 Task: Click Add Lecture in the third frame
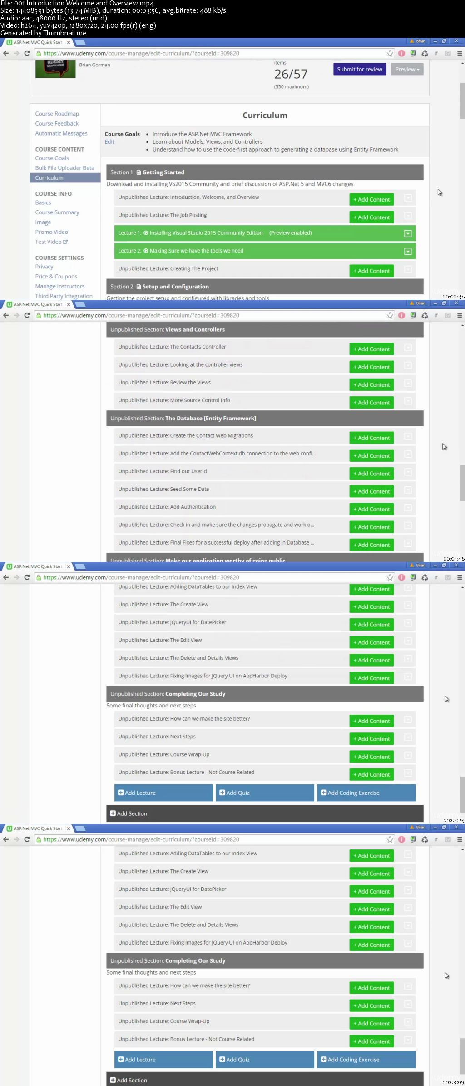point(163,793)
